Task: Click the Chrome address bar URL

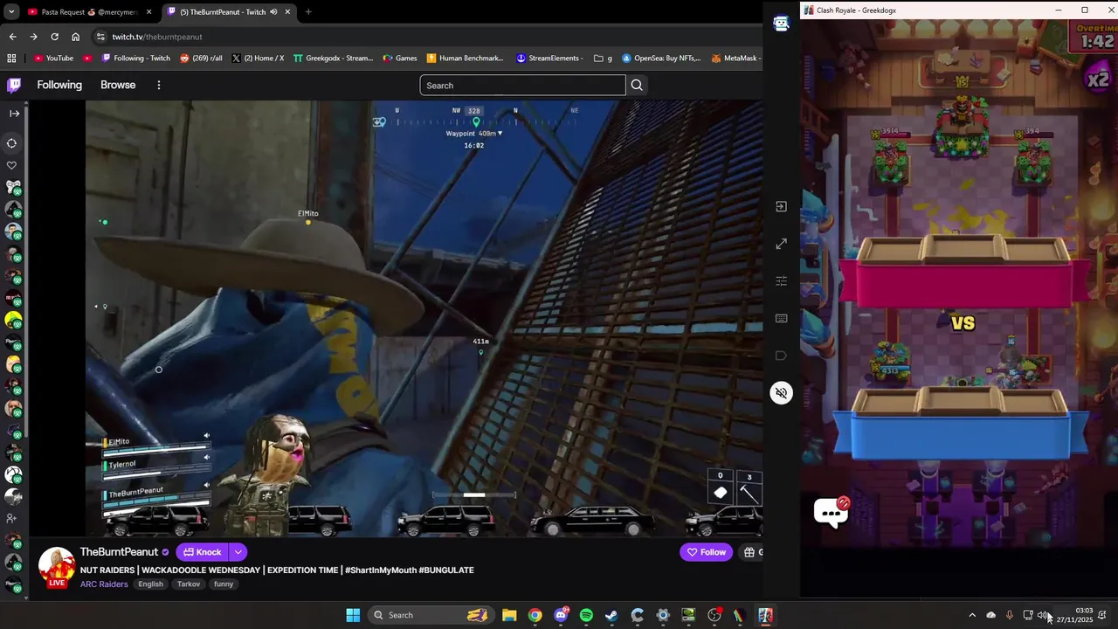Action: (x=157, y=37)
